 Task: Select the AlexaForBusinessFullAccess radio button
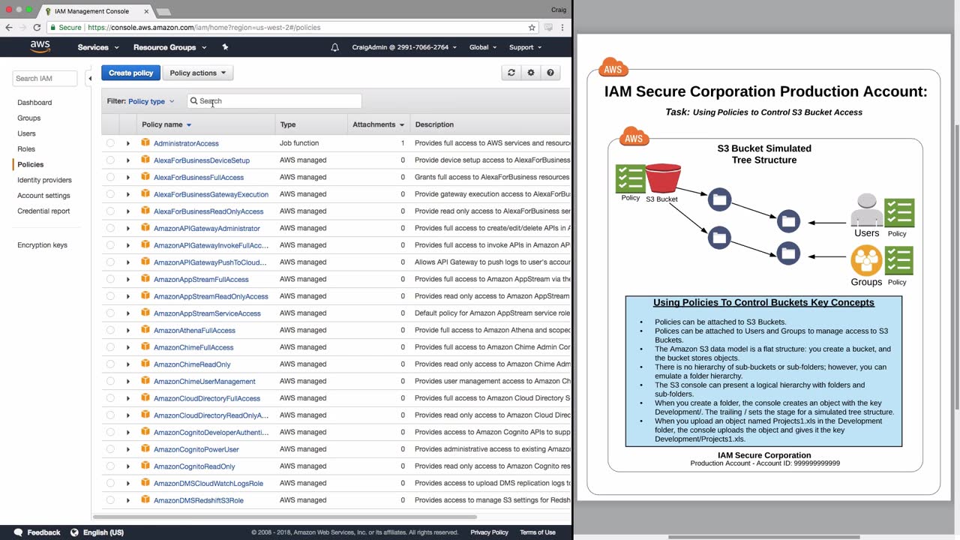110,177
